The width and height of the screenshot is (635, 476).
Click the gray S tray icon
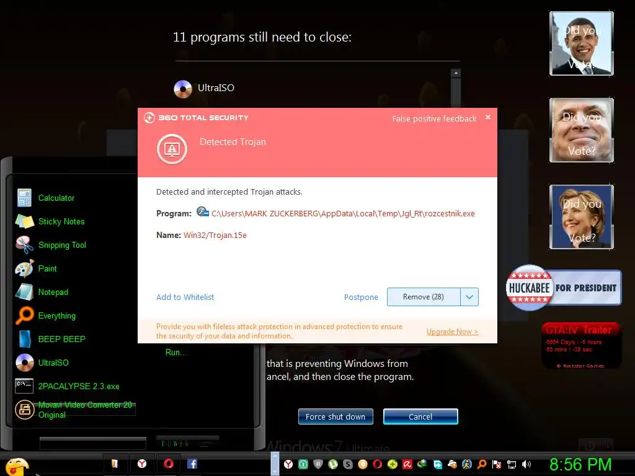pos(348,464)
